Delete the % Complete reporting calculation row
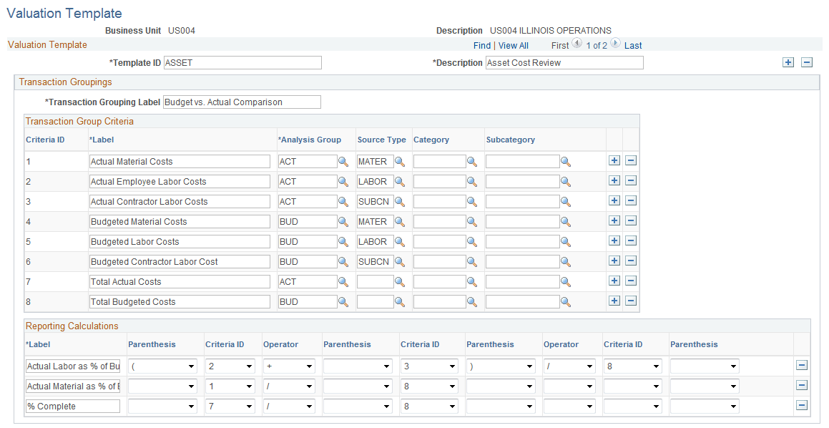 coord(802,406)
